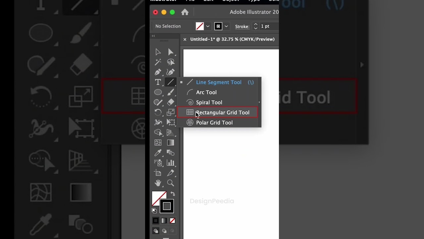Image resolution: width=424 pixels, height=239 pixels.
Task: Select the Artboard tool
Action: click(158, 173)
